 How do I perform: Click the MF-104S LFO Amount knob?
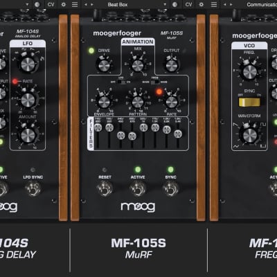(x=28, y=136)
